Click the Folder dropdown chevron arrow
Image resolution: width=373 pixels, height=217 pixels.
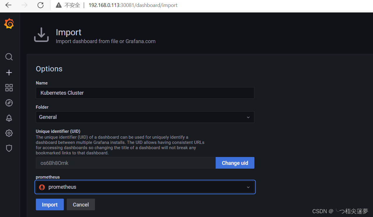click(248, 117)
